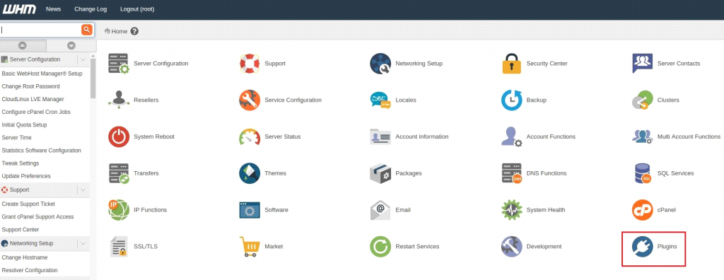Select the Themes paintbrush icon
The height and width of the screenshot is (280, 724).
tap(250, 173)
